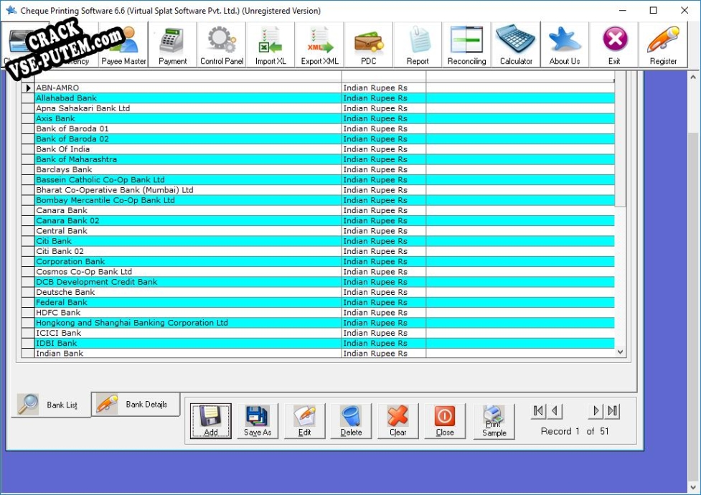This screenshot has height=495, width=701.
Task: Launch the Calculator tool
Action: (x=516, y=45)
